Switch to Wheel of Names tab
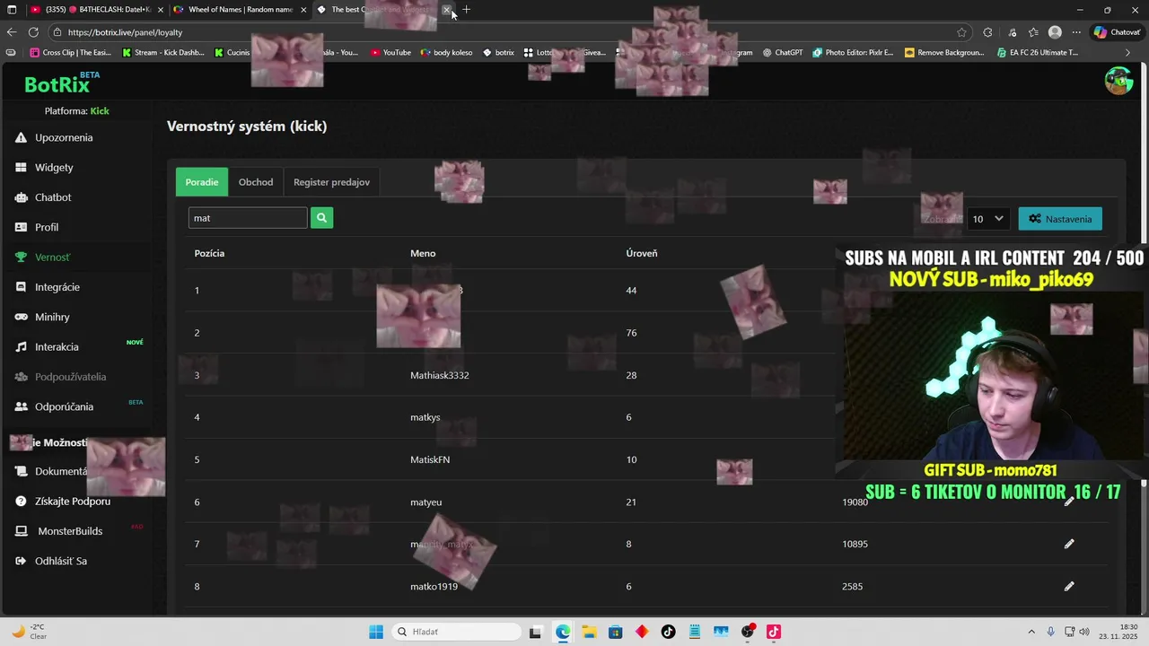Image resolution: width=1149 pixels, height=646 pixels. pyautogui.click(x=240, y=10)
